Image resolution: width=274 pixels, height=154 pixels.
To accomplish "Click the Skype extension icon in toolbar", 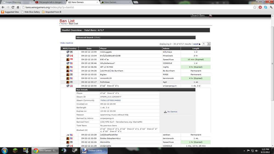I will click(266, 7).
